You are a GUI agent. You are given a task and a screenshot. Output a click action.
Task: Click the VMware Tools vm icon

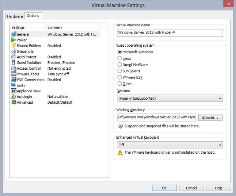pyautogui.click(x=14, y=74)
